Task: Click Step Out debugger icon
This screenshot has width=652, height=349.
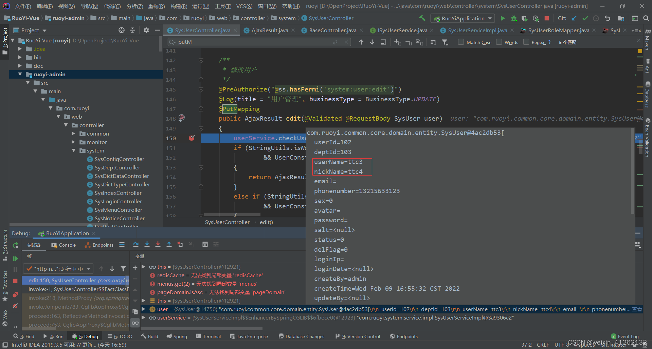Action: (169, 244)
